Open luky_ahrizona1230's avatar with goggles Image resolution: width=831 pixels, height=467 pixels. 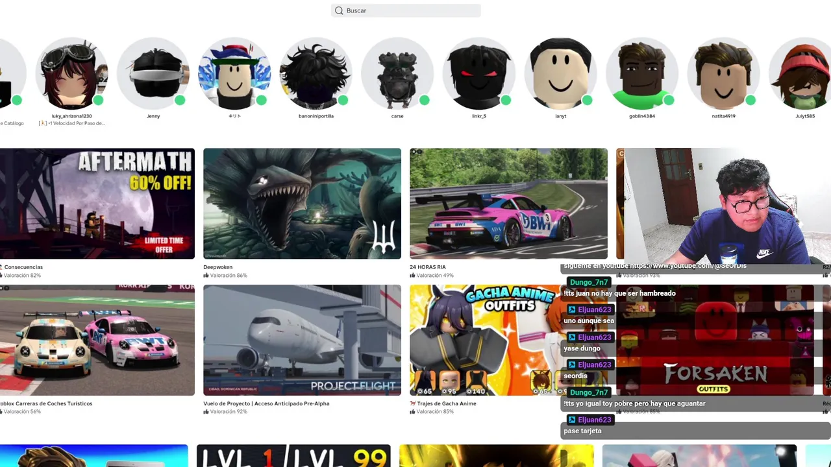click(71, 73)
